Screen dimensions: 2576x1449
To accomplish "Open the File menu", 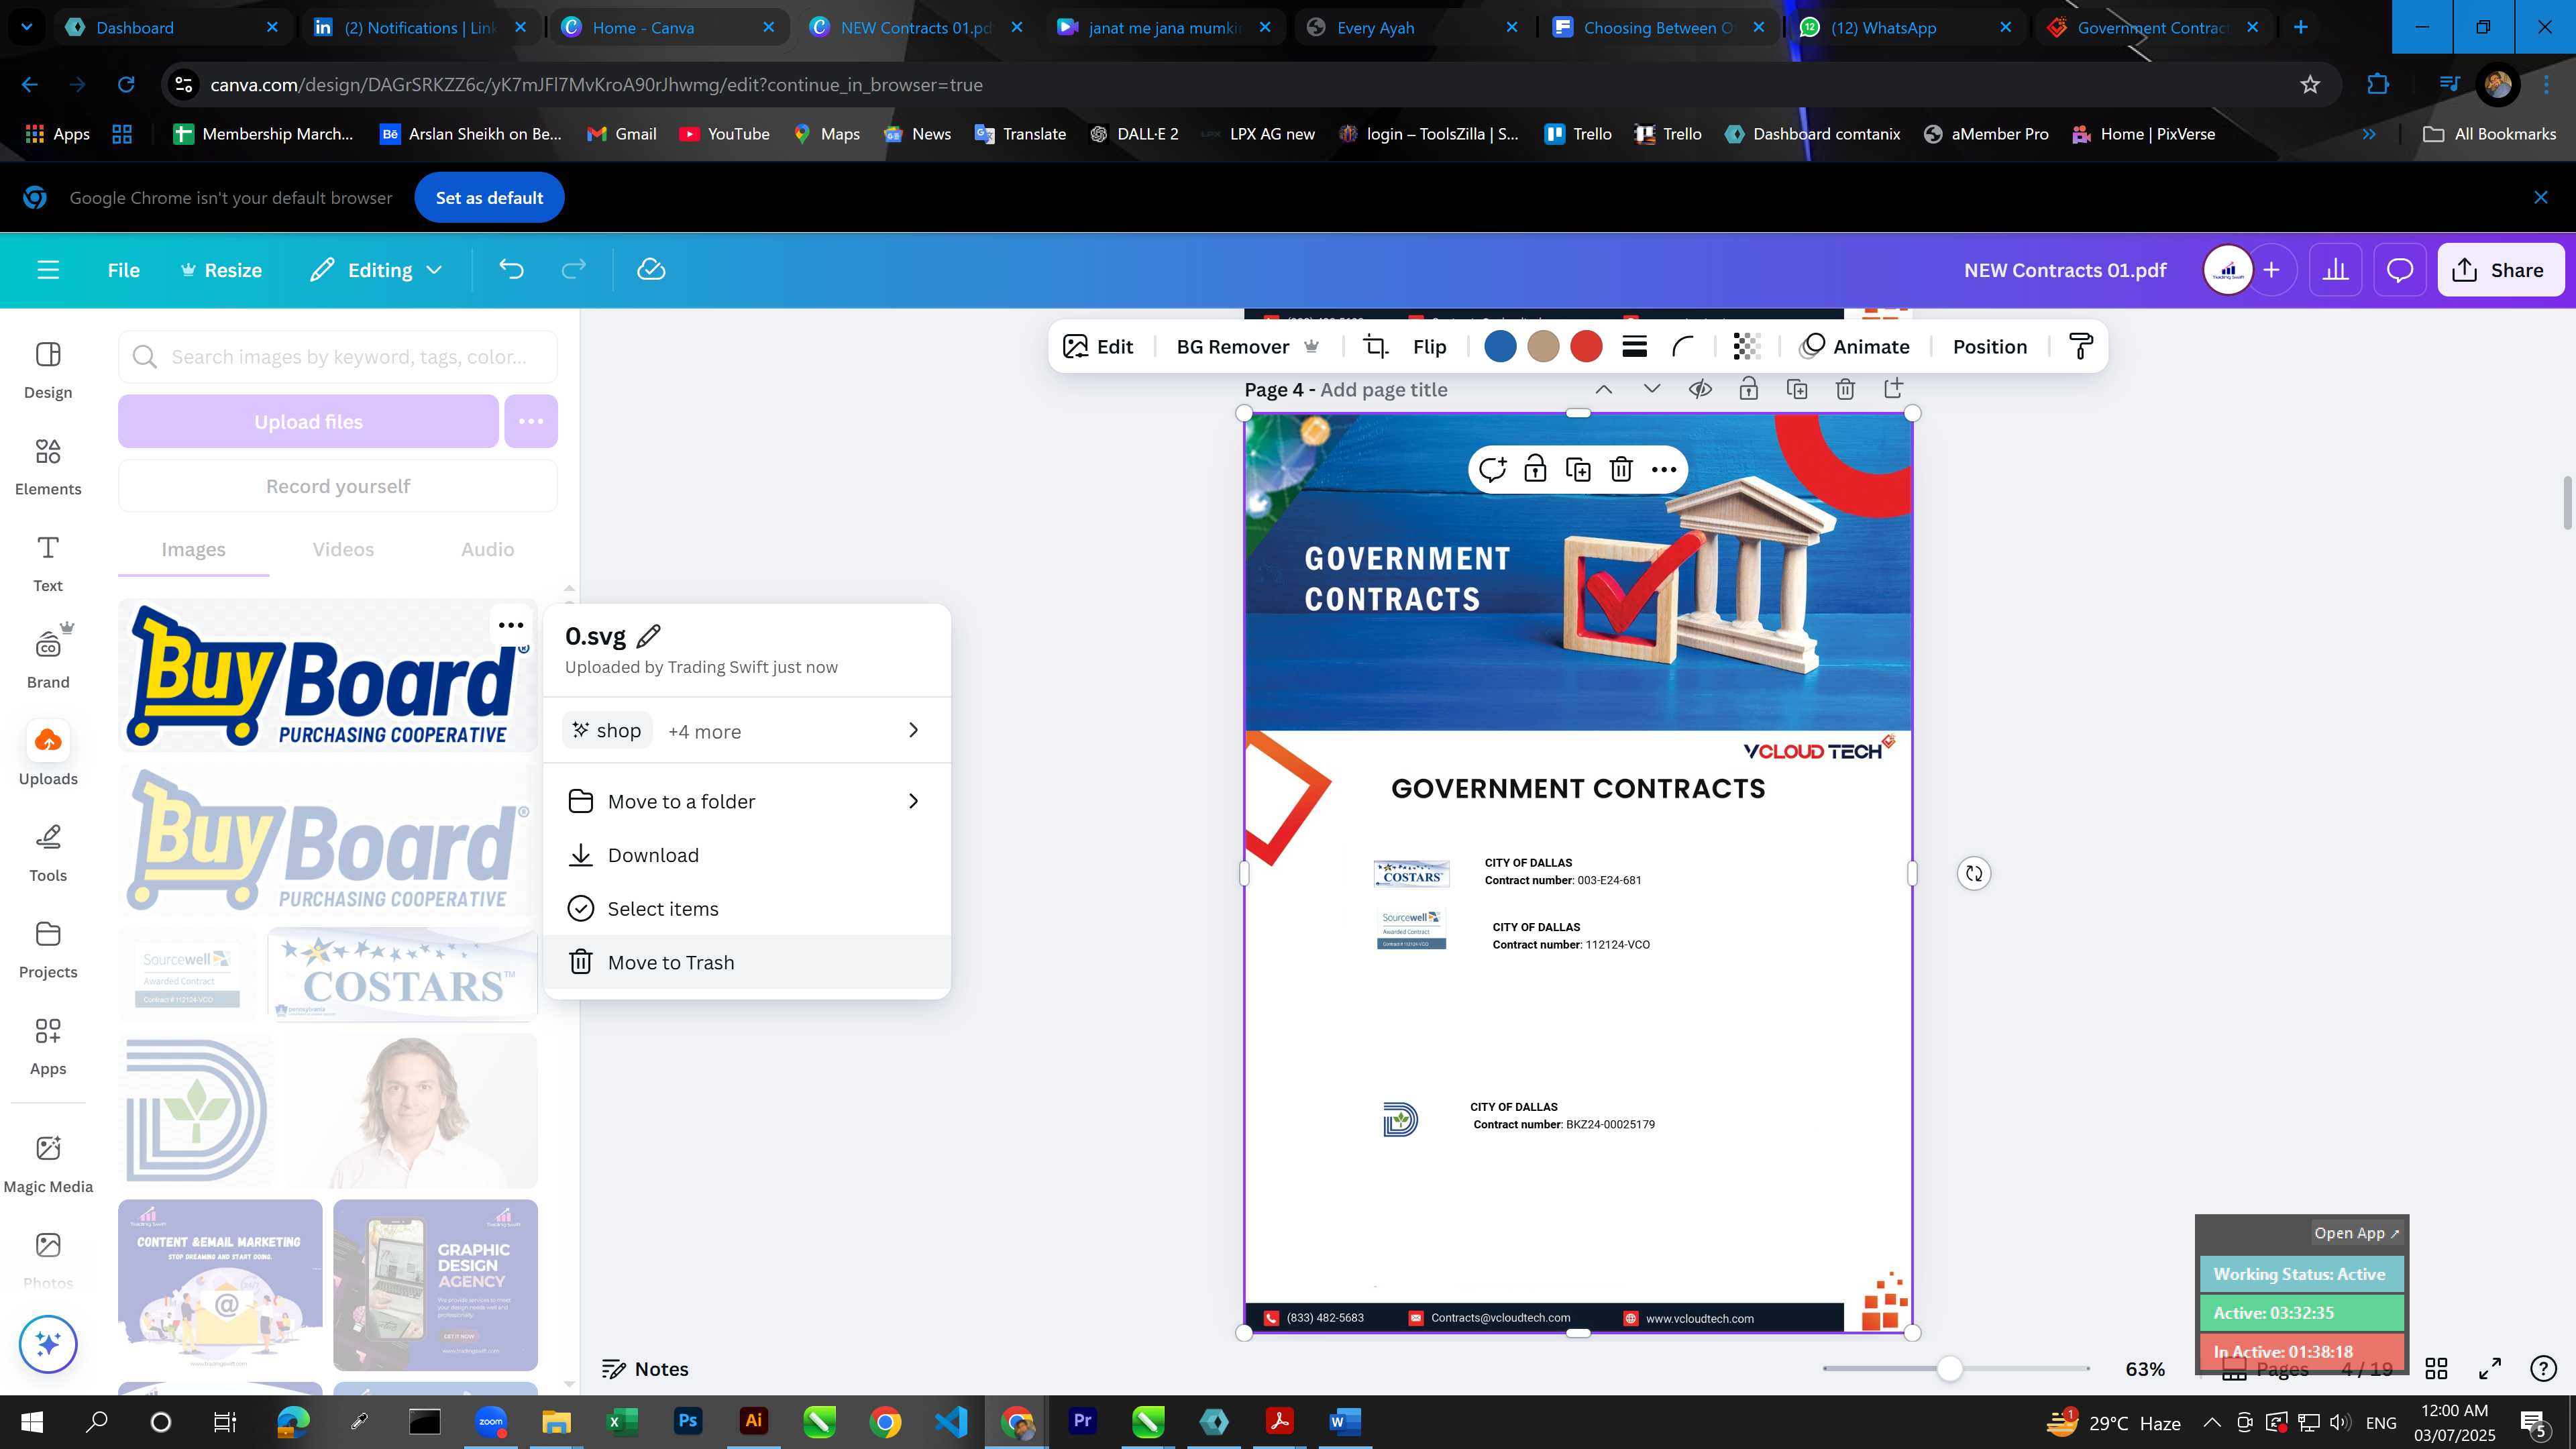I will pyautogui.click(x=124, y=270).
